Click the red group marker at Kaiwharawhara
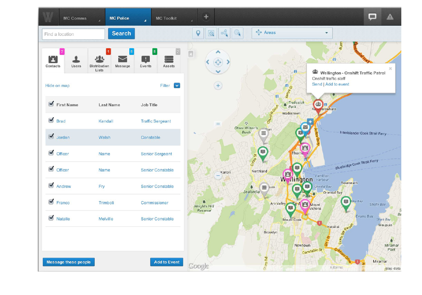Viewport: 422px width, 295px height. click(318, 105)
